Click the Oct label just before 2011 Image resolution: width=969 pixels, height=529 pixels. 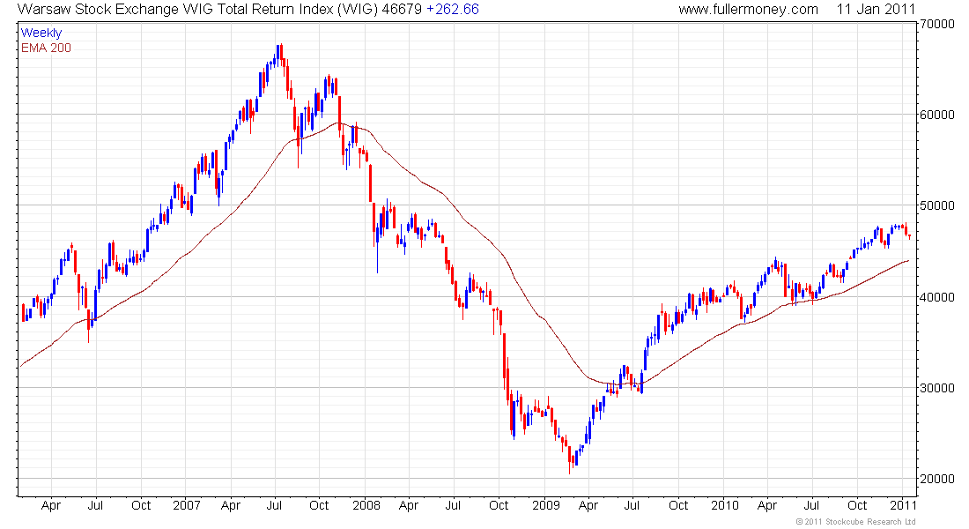[857, 505]
